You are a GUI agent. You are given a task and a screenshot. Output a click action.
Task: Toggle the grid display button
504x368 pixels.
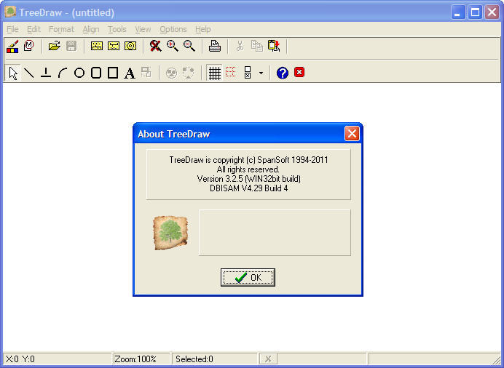[x=214, y=73]
